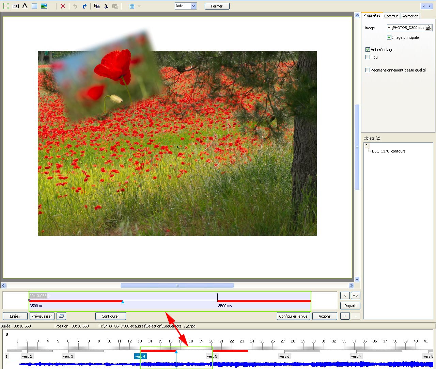Viewport: 436px width, 369px height.
Task: Add a keyframe with the + button
Action: click(345, 316)
